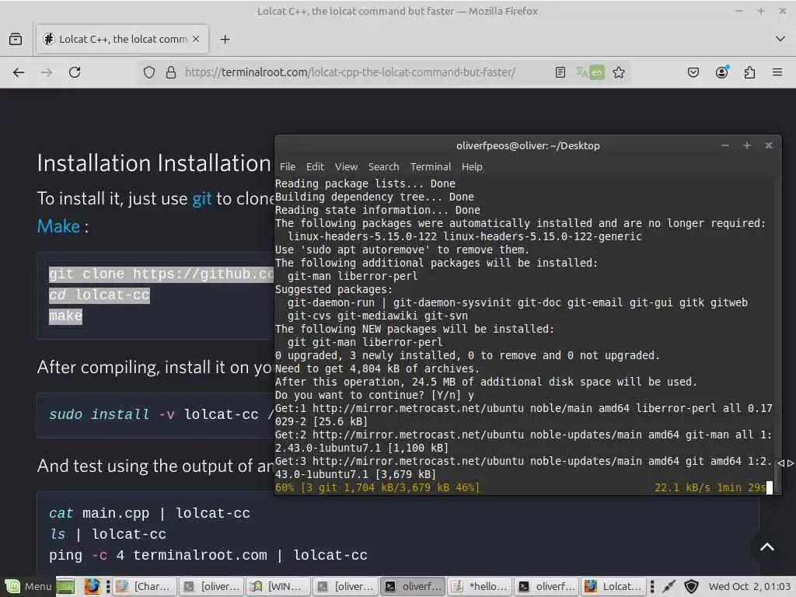Go back to previous page in Firefox
The image size is (796, 597).
(19, 72)
